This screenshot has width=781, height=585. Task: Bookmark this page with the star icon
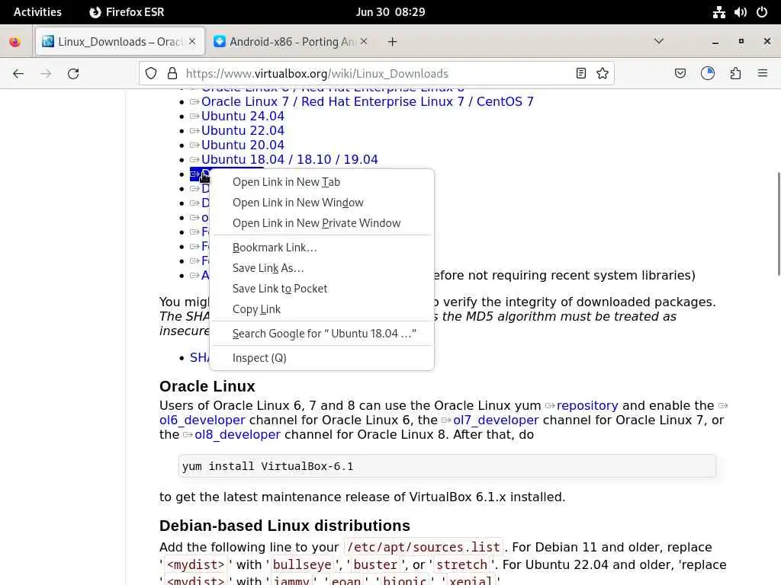point(603,74)
